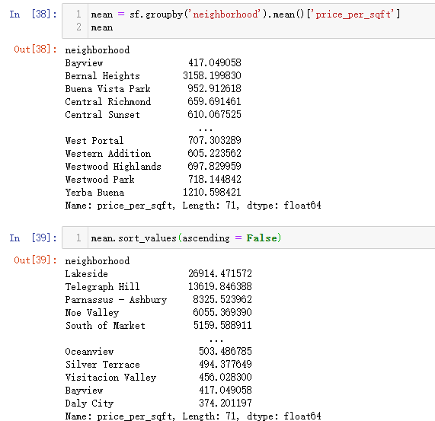The height and width of the screenshot is (421, 435).
Task: Select the Out[38] prompt label
Action: (35, 49)
